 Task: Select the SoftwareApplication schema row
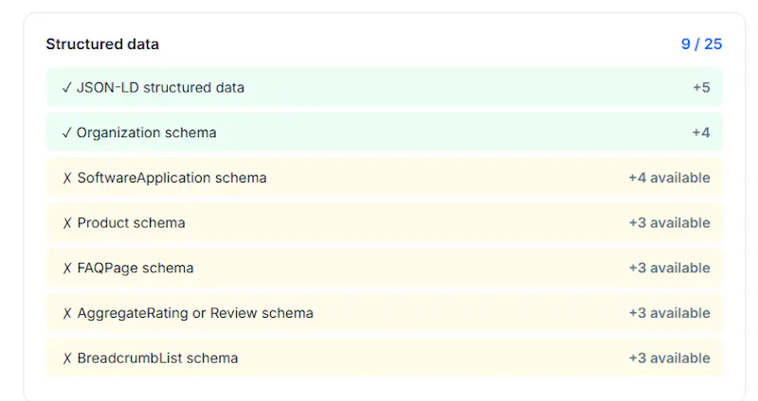(x=385, y=178)
